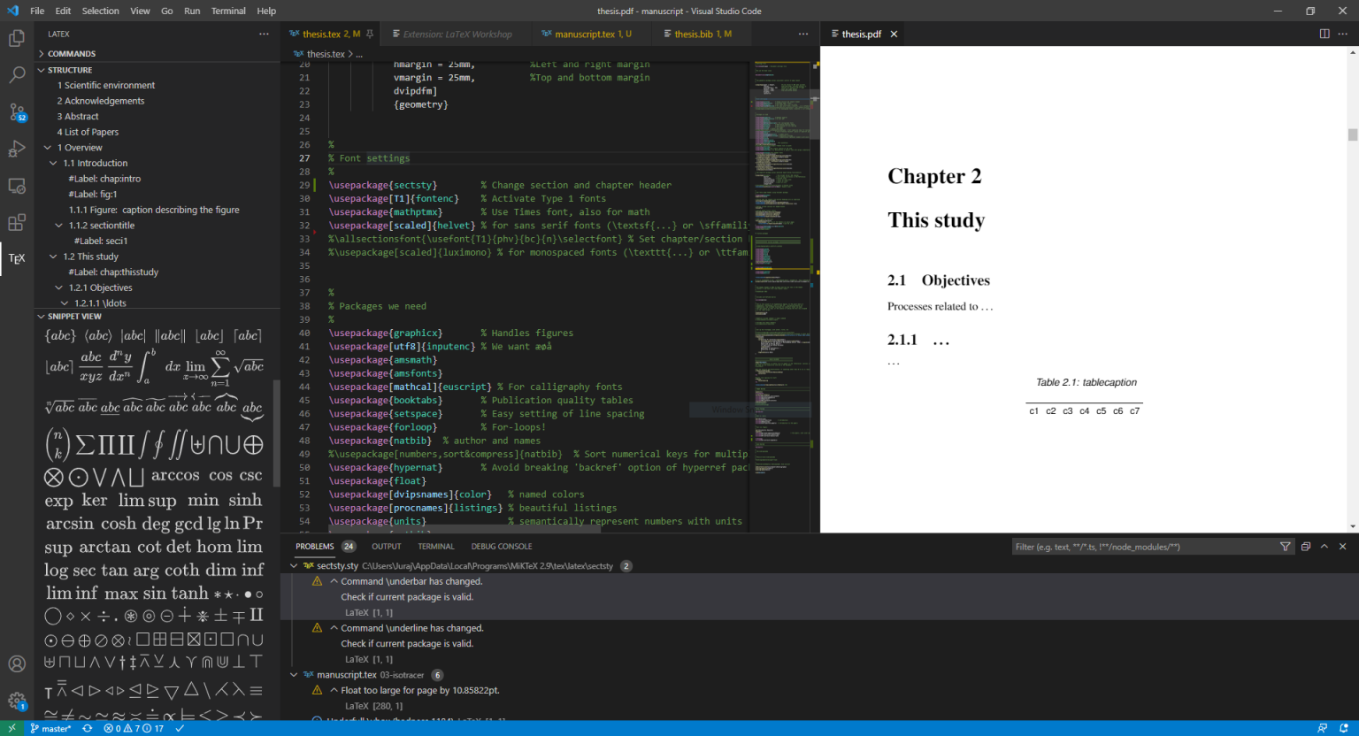The image size is (1359, 736).
Task: Switch to the thesis.bib tab
Action: [x=700, y=34]
